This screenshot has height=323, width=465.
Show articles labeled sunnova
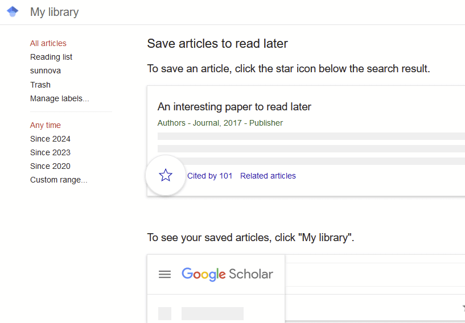coord(46,71)
